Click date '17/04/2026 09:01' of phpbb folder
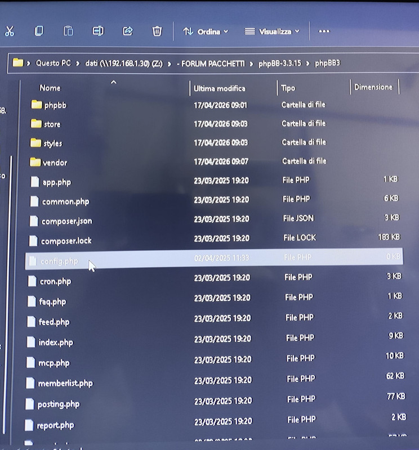 220,105
